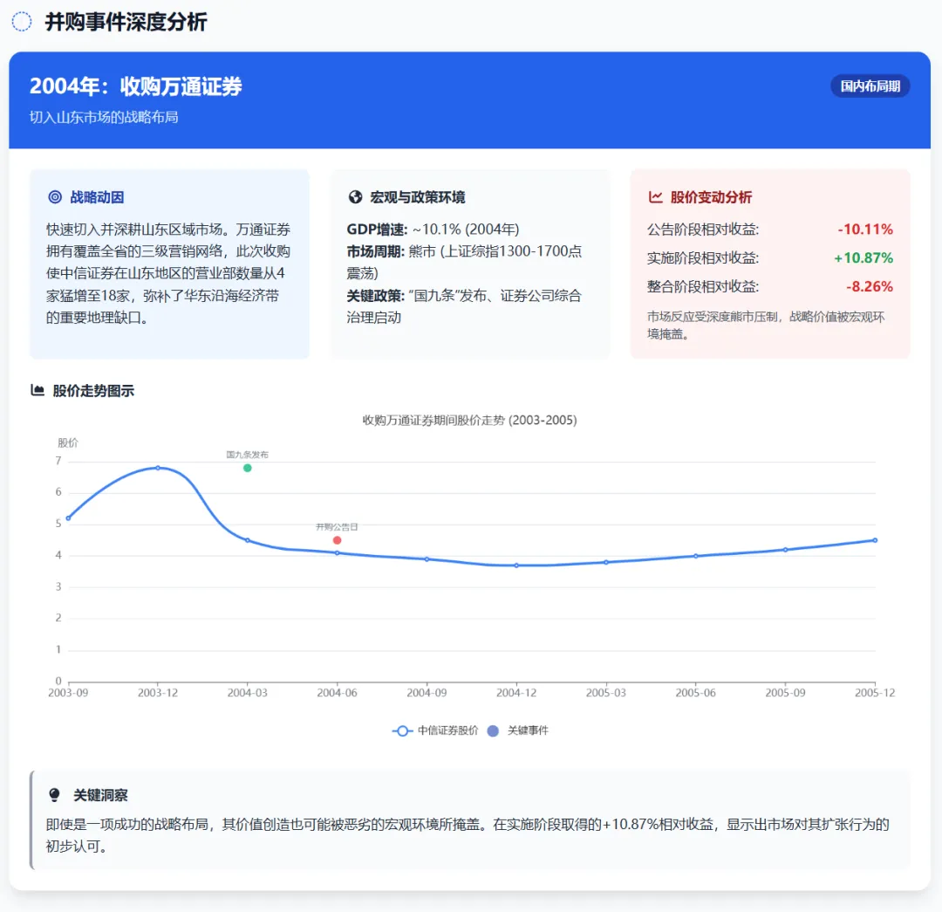Click the 2005-12 final data point
The image size is (942, 912).
[x=876, y=540]
